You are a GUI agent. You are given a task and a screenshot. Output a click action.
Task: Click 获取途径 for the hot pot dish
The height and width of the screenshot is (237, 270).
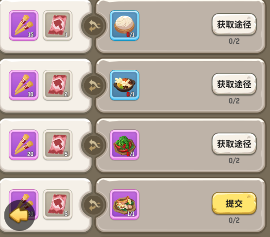coord(234,84)
